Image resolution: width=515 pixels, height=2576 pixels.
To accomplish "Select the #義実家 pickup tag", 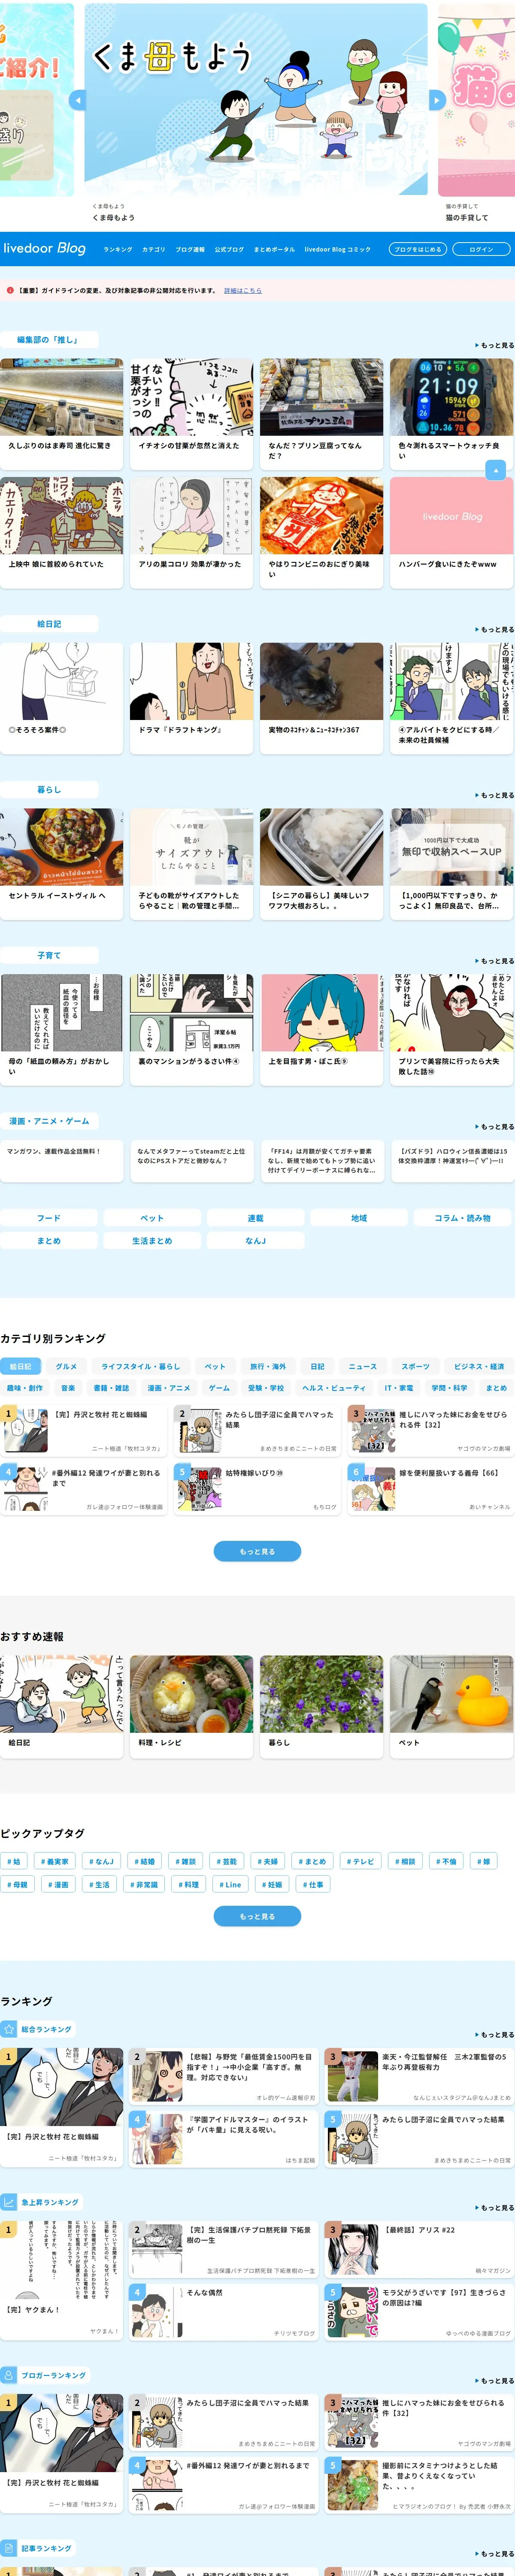I will 54,1861.
